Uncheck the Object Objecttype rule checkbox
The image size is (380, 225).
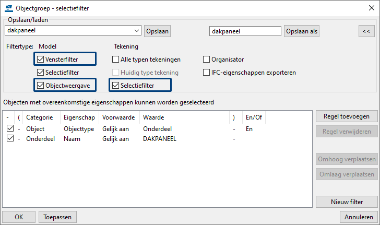coord(10,128)
